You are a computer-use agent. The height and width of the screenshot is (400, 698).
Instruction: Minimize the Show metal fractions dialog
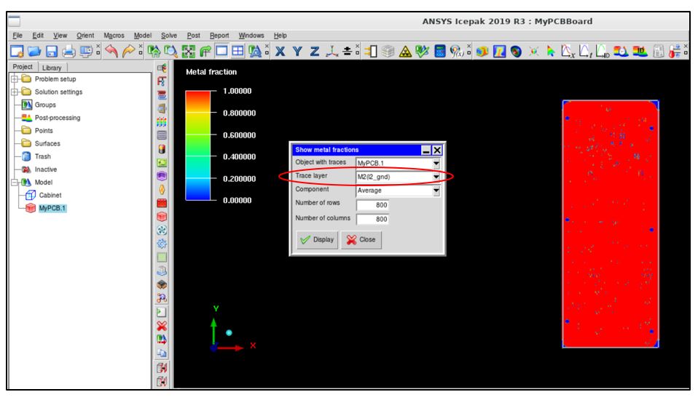tap(426, 151)
